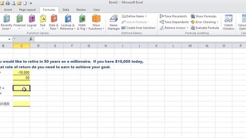This screenshot has width=246, height=138.
Task: Click the open folder icon in quick access toolbar
Action: 19,3
